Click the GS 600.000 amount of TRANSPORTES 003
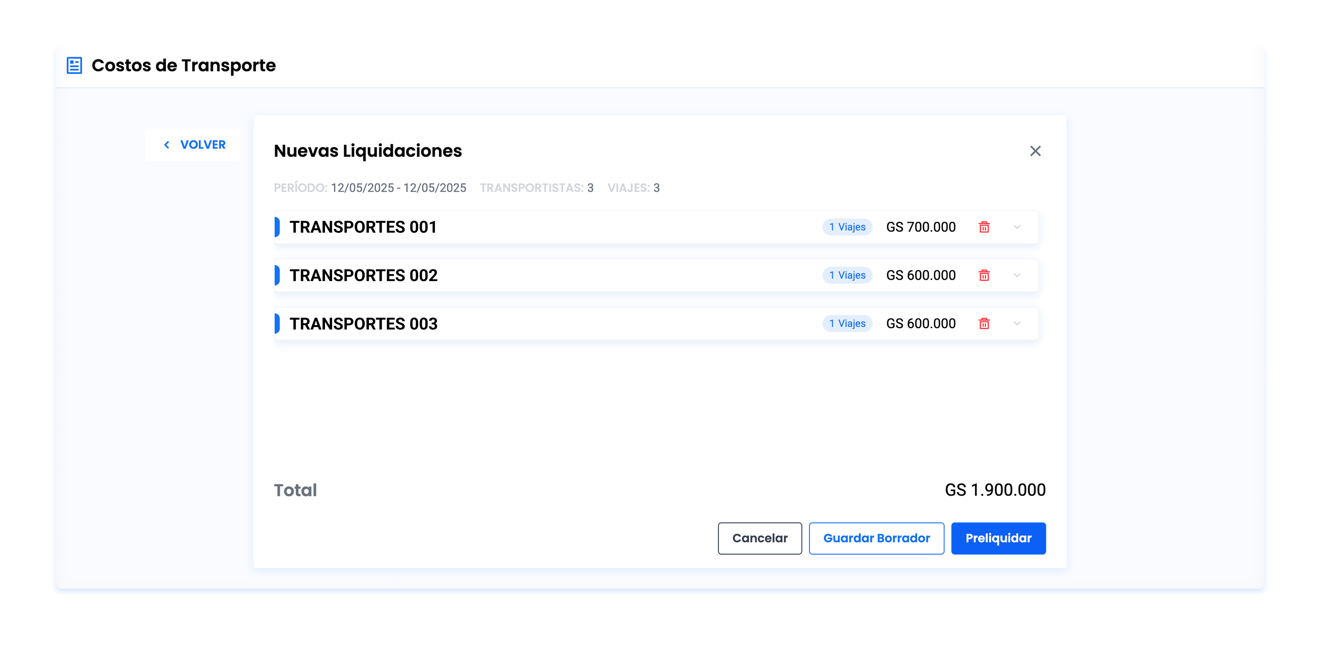 coord(921,324)
